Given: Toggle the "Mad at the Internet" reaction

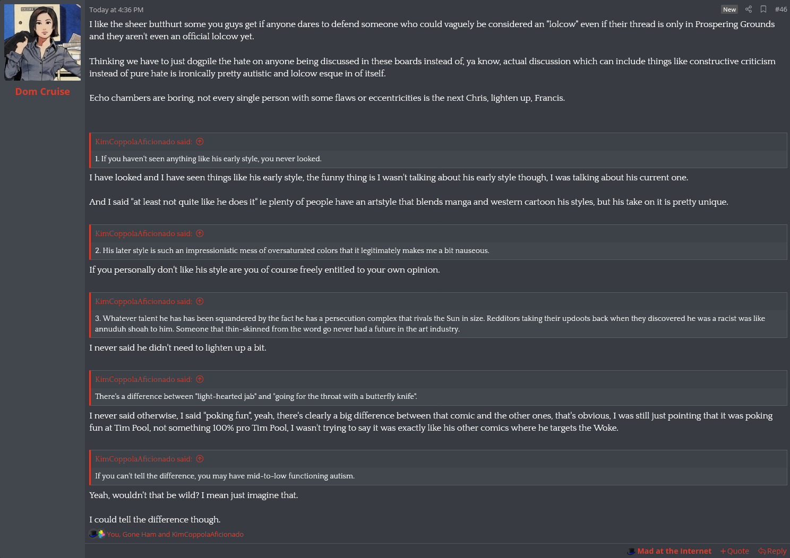Looking at the screenshot, I should pyautogui.click(x=669, y=551).
